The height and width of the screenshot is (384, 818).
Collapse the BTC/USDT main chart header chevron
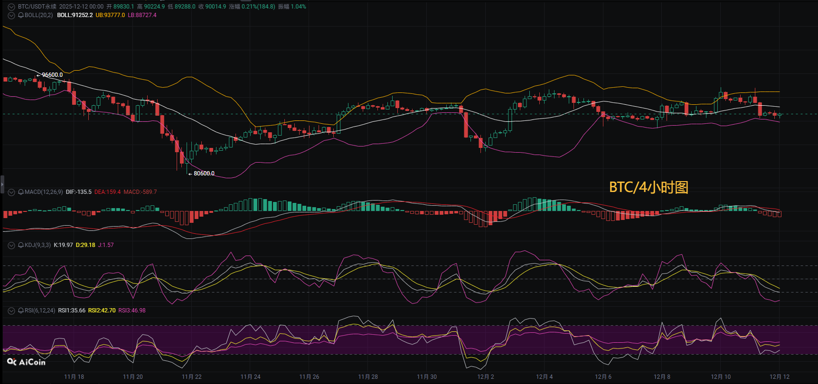(x=11, y=7)
